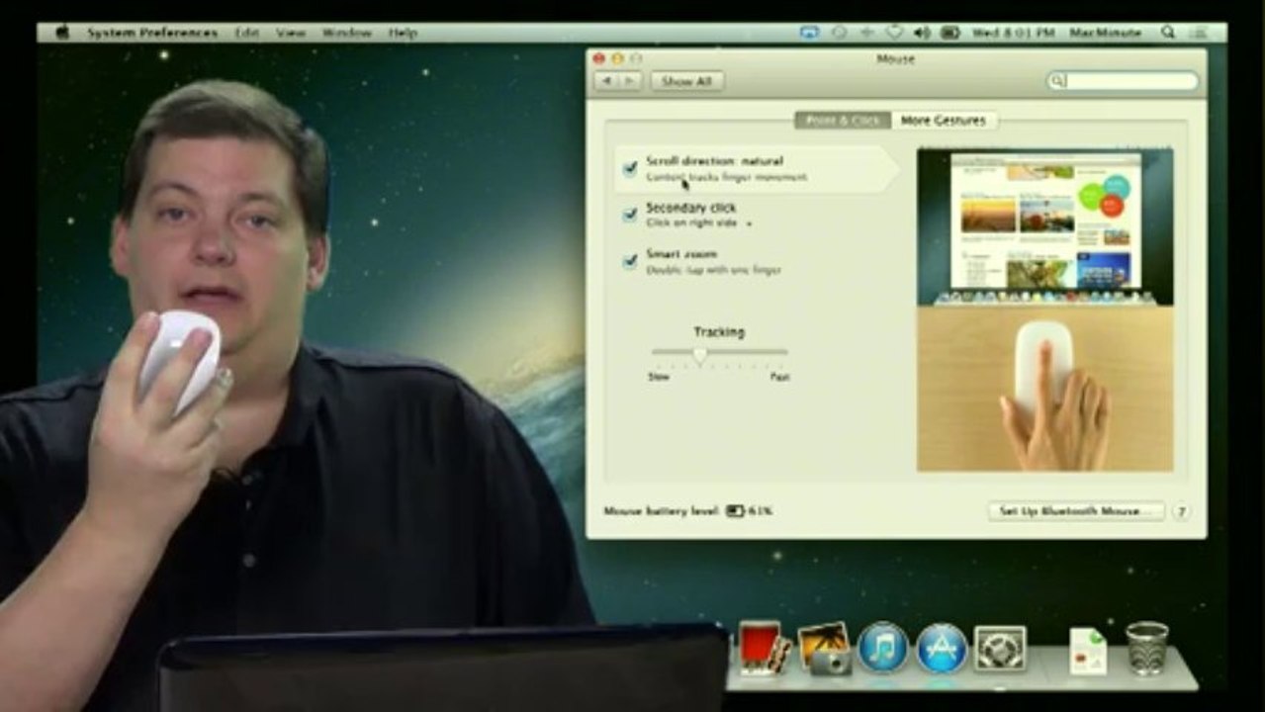
Task: Launch iPhoto from the Dock
Action: [824, 649]
